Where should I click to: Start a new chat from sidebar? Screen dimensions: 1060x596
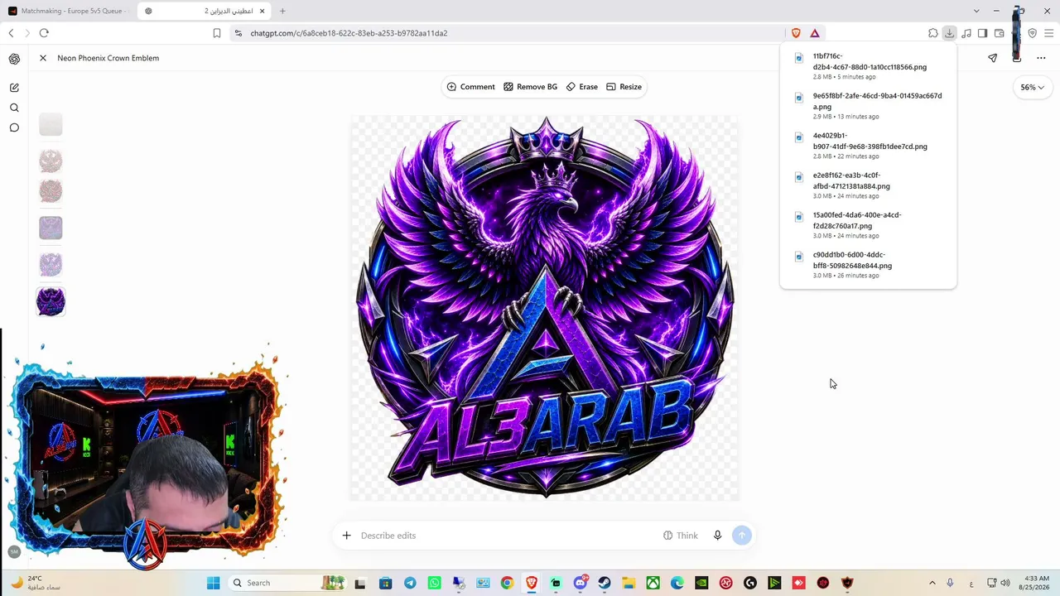point(14,88)
